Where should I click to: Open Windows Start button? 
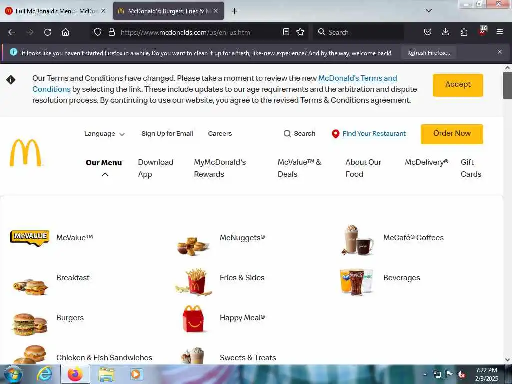(13, 374)
